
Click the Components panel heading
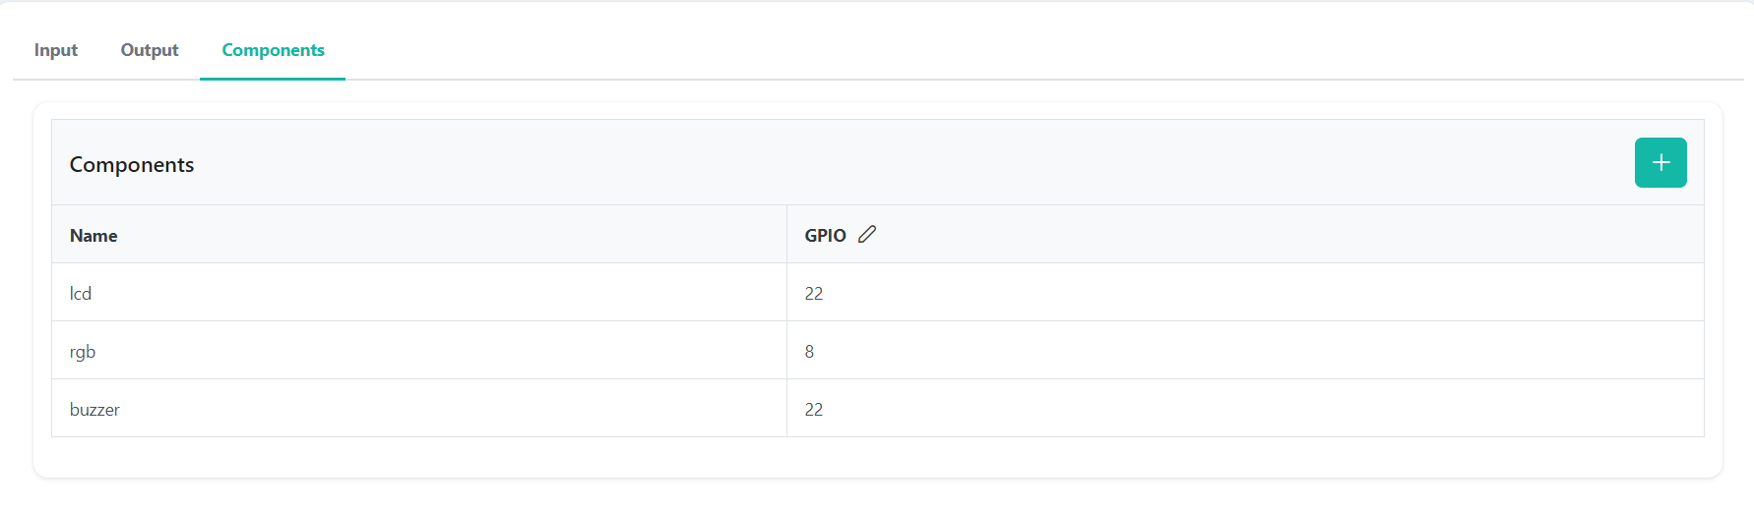pyautogui.click(x=132, y=164)
